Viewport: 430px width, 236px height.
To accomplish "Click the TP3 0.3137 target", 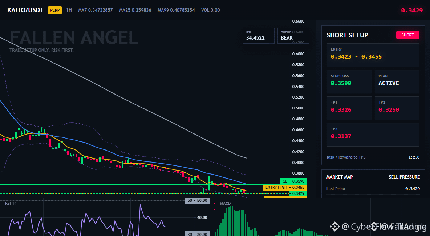I will click(373, 135).
